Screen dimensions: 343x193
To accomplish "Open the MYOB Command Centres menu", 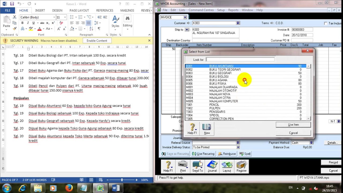I will 201,10.
